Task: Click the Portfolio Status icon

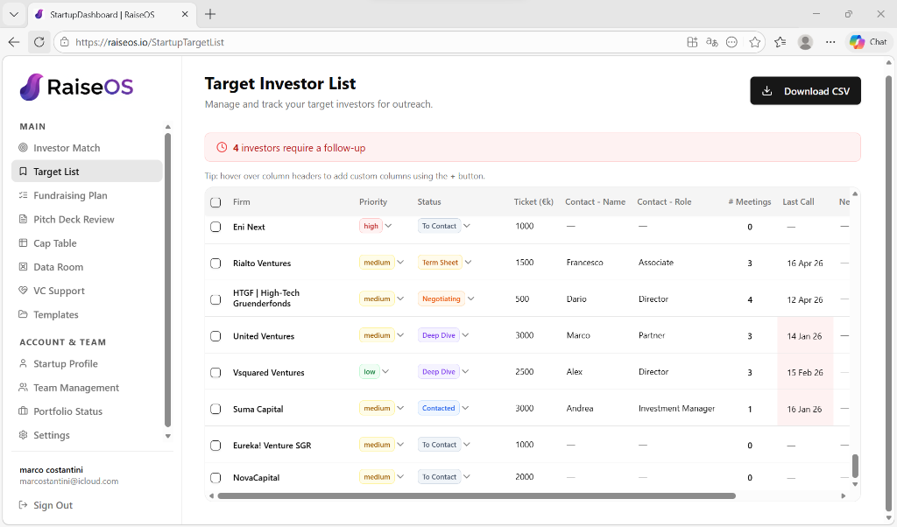Action: click(23, 411)
